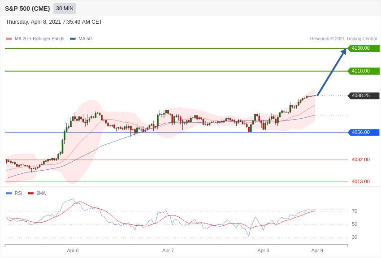Click the Apr 9 date axis label
The image size is (381, 258).
point(317,250)
